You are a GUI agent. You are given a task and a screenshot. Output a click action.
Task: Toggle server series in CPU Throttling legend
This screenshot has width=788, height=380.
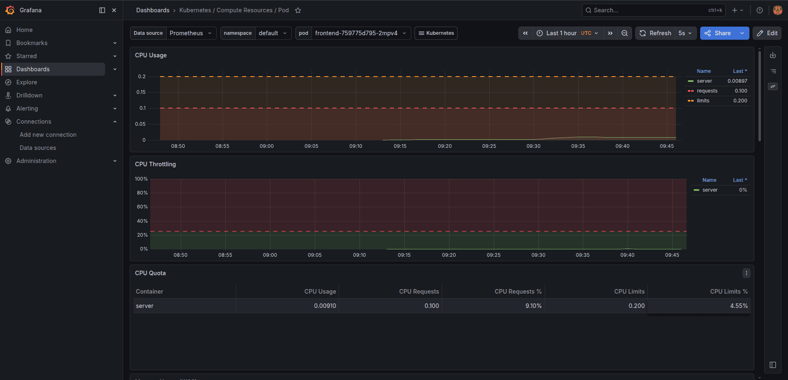click(x=710, y=190)
